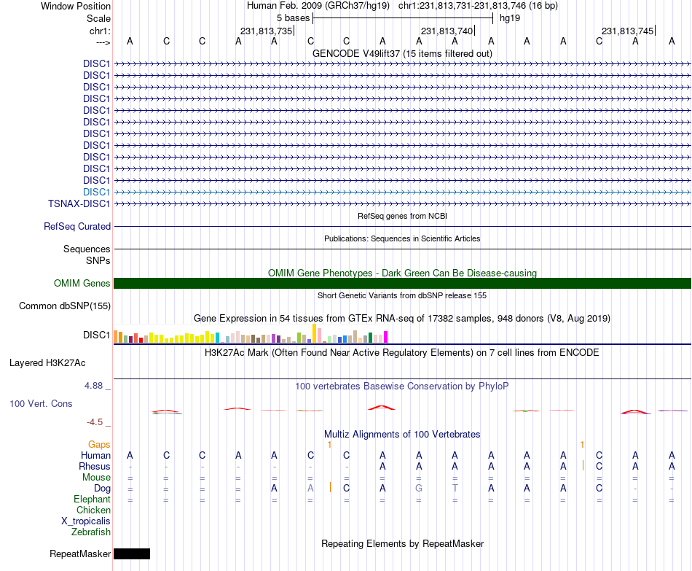Click the tallest yellow GTEx expression bar
This screenshot has width=692, height=571.
(x=314, y=334)
